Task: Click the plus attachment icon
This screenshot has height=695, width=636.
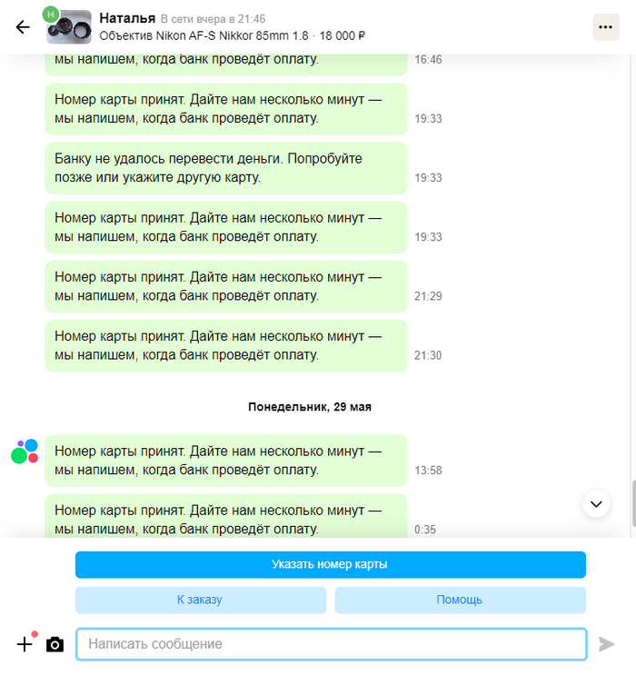Action: click(x=25, y=644)
